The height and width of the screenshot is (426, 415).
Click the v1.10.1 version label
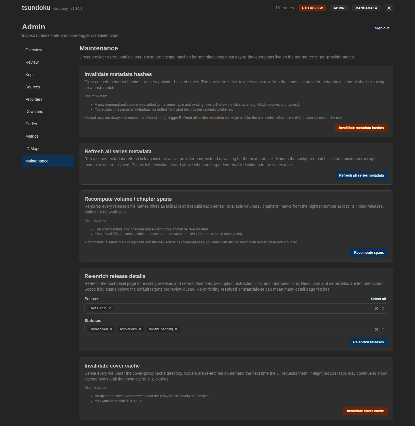pyautogui.click(x=76, y=9)
